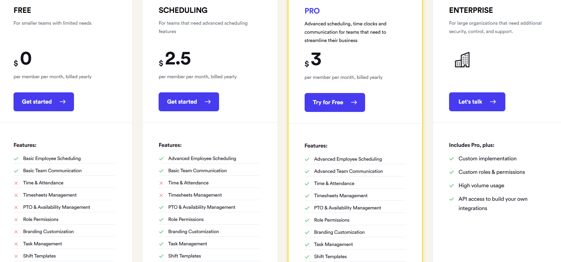Click the red X next to Time & Attendance in Free
561x262 pixels.
16,183
